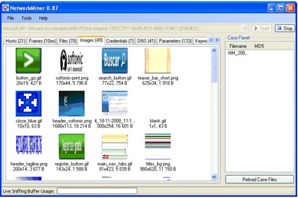The width and height of the screenshot is (298, 198).
Task: Click the softonic-print.png logo thumbnail
Action: point(72,60)
